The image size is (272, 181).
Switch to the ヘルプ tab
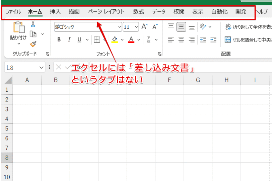(x=262, y=12)
